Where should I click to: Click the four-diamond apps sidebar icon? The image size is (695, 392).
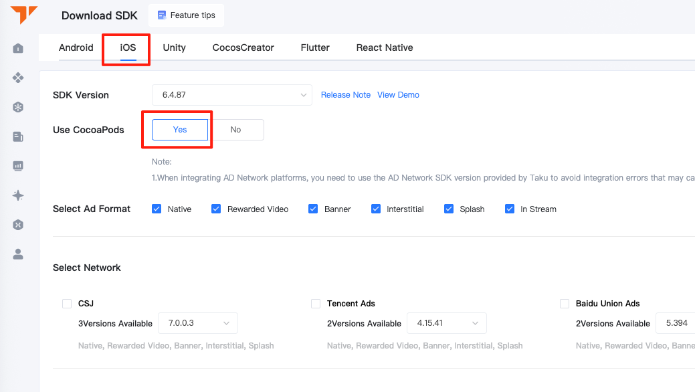click(x=18, y=78)
